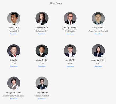
Task: Read more about Henry CAO
Action: pos(14,34)
